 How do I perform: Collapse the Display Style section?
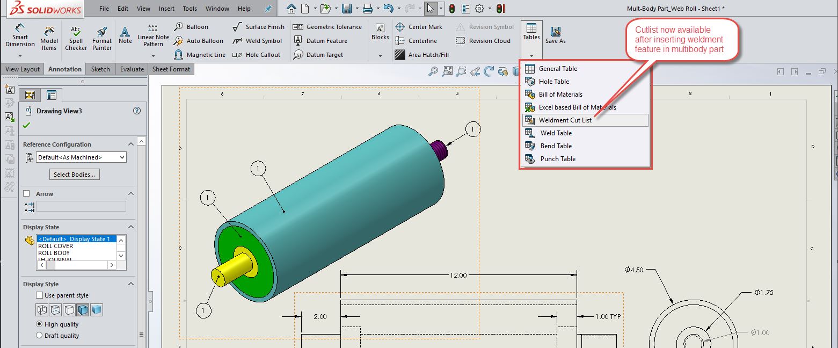click(x=130, y=284)
